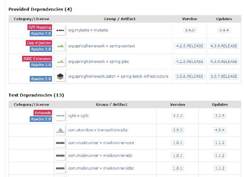Click the mockrunner-ejb logo icon
Viewport: 244px width, 177px height.
60,155
